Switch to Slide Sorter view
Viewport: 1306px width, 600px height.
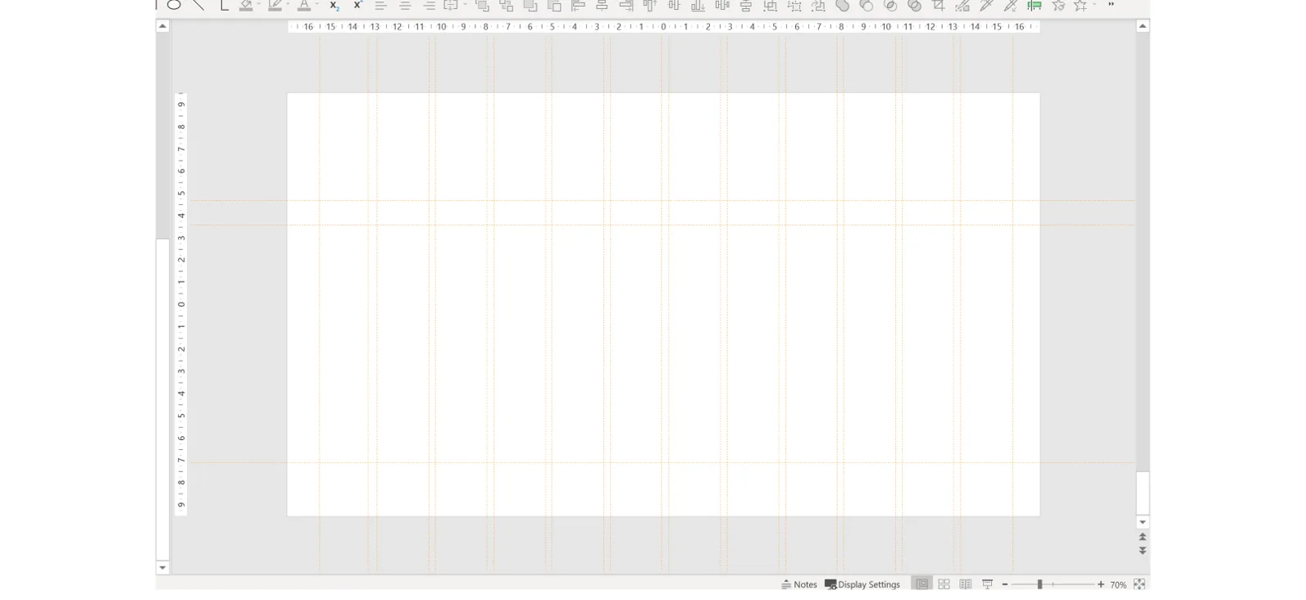[944, 584]
